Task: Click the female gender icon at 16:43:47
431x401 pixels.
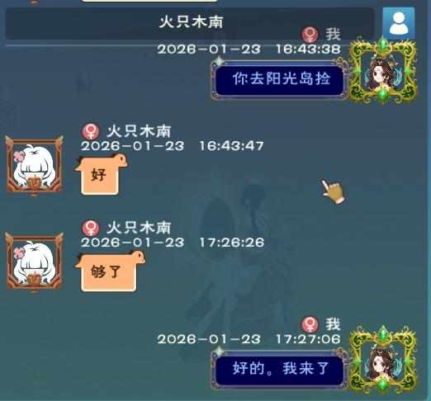Action: 91,131
